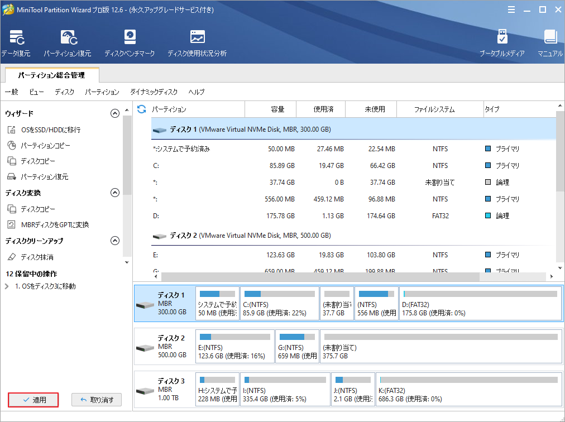The height and width of the screenshot is (422, 565).
Task: Click the ディスク抹消 link
Action: (x=37, y=257)
